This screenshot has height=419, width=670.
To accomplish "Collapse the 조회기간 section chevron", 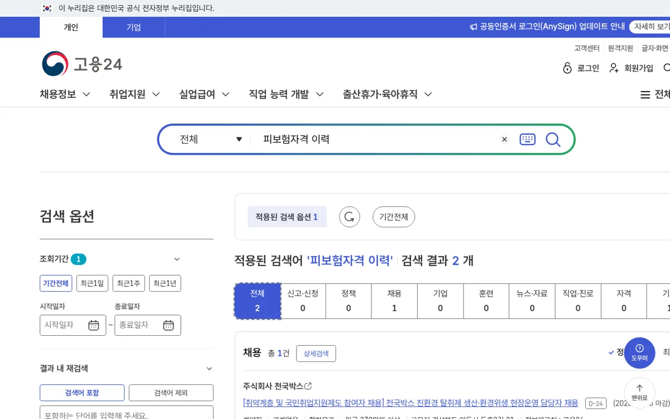I will click(x=177, y=259).
